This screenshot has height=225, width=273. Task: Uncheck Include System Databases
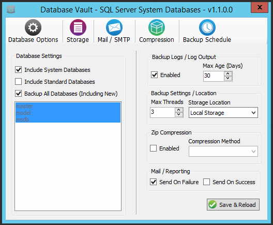tap(18, 70)
